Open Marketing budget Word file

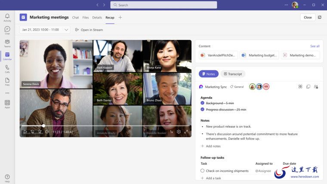(x=259, y=55)
